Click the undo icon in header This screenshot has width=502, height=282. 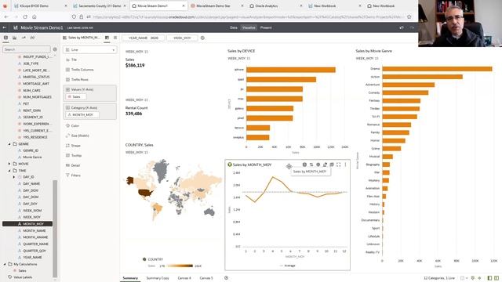pyautogui.click(x=402, y=28)
